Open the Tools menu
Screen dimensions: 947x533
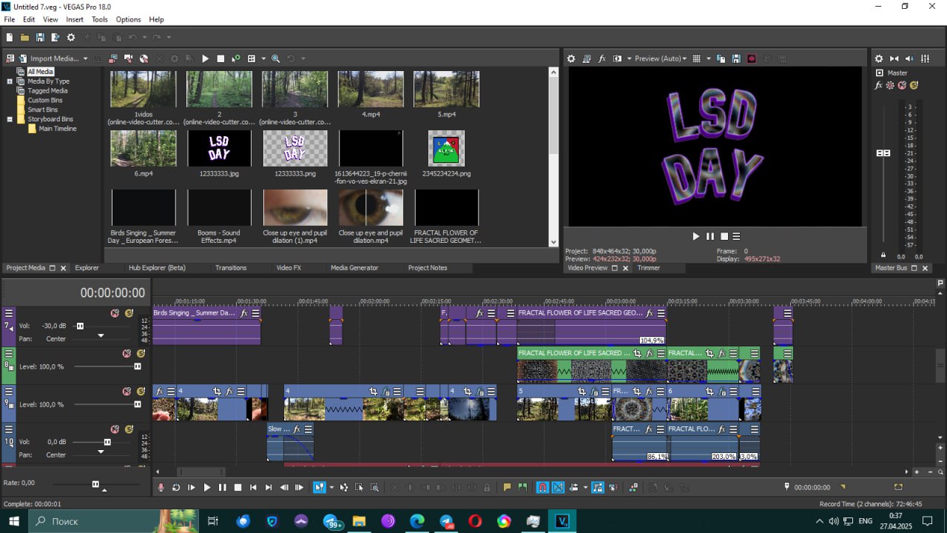(99, 19)
